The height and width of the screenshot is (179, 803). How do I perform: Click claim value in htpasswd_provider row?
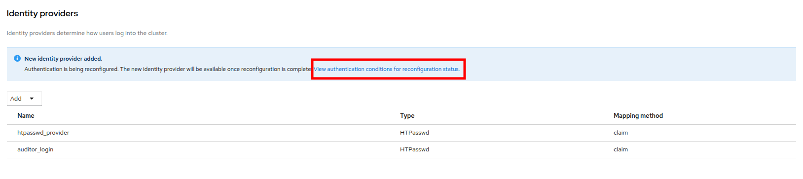620,133
